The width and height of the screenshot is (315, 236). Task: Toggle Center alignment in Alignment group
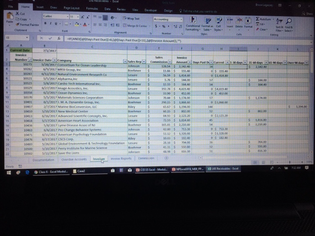pyautogui.click(x=100, y=25)
